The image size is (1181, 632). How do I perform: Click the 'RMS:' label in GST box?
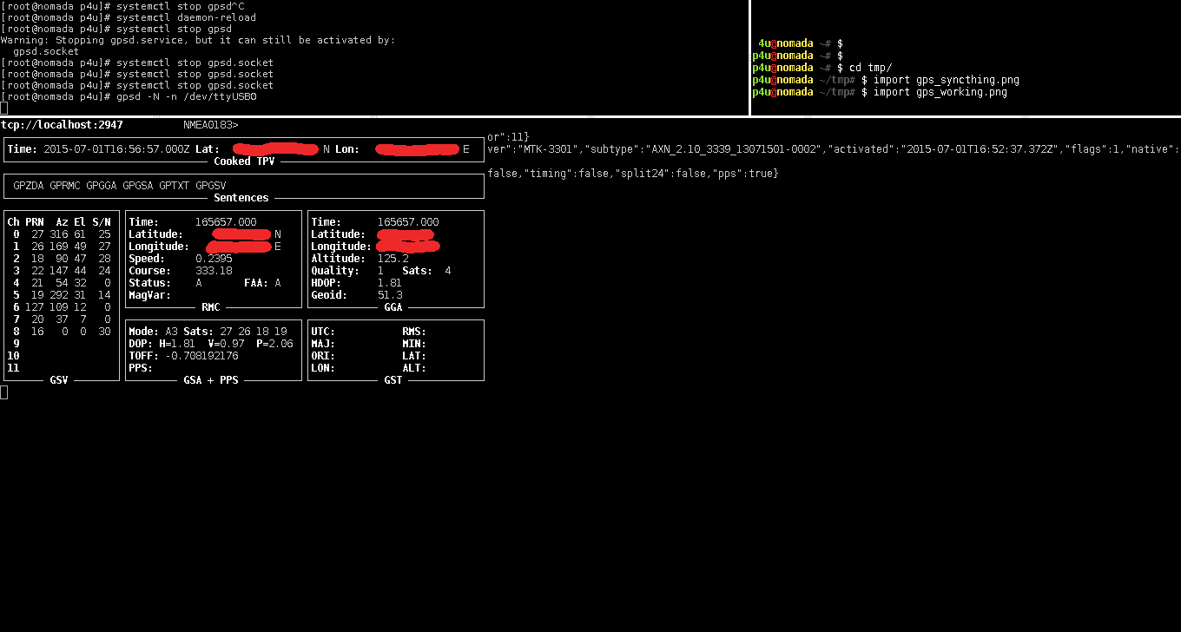click(x=414, y=332)
